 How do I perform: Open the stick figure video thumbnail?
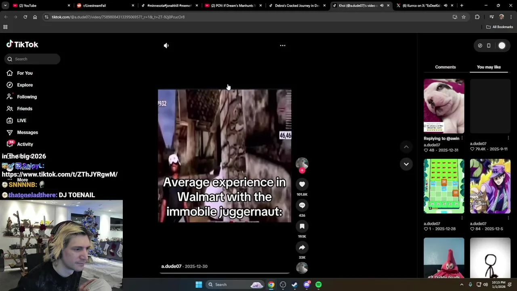pyautogui.click(x=490, y=258)
